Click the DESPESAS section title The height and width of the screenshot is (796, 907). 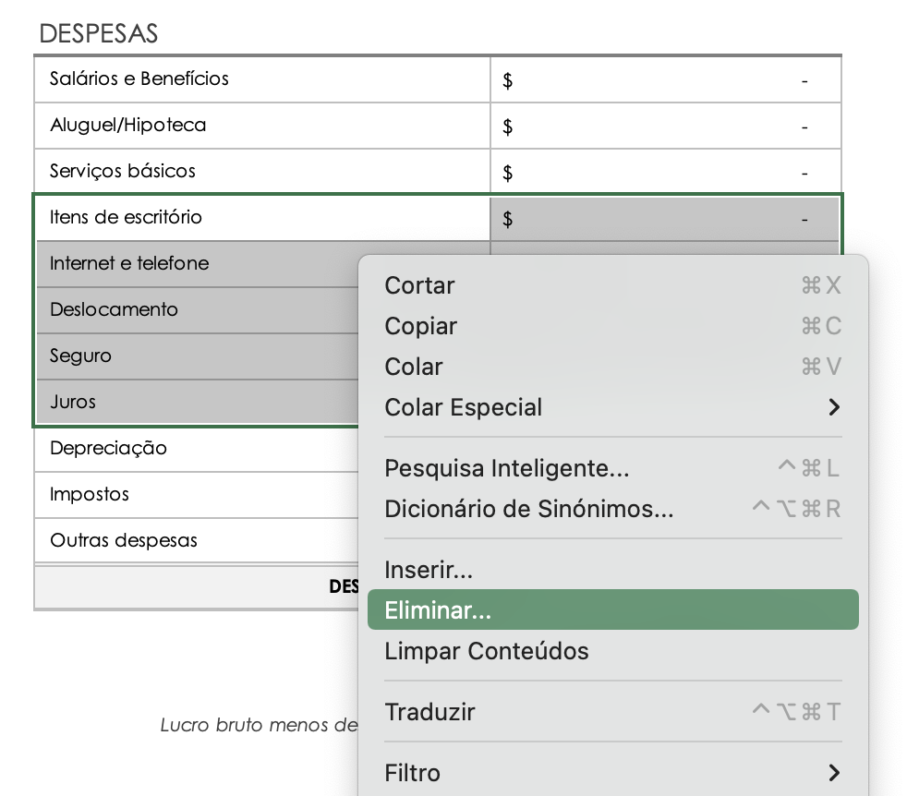98,32
